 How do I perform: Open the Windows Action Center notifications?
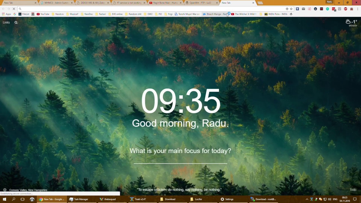(x=355, y=199)
